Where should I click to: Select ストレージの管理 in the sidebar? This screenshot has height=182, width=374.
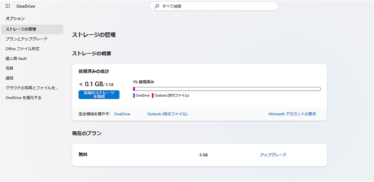(32, 29)
